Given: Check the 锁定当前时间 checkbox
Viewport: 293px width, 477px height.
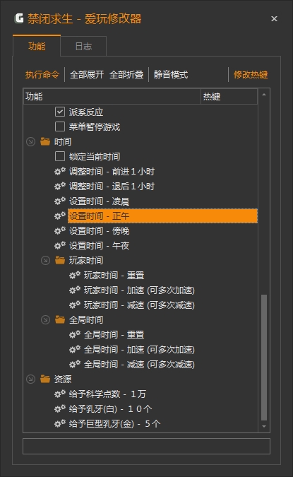Looking at the screenshot, I should (60, 156).
